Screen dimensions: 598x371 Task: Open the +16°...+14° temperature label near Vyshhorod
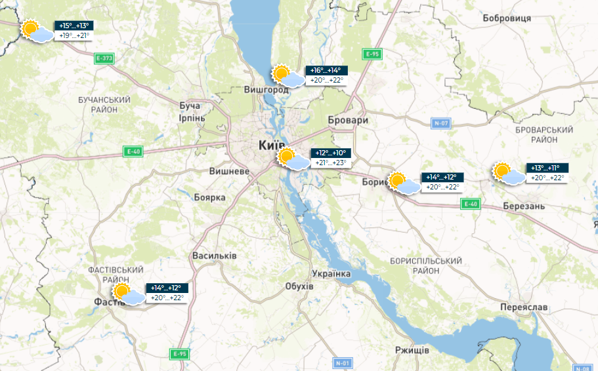326,71
